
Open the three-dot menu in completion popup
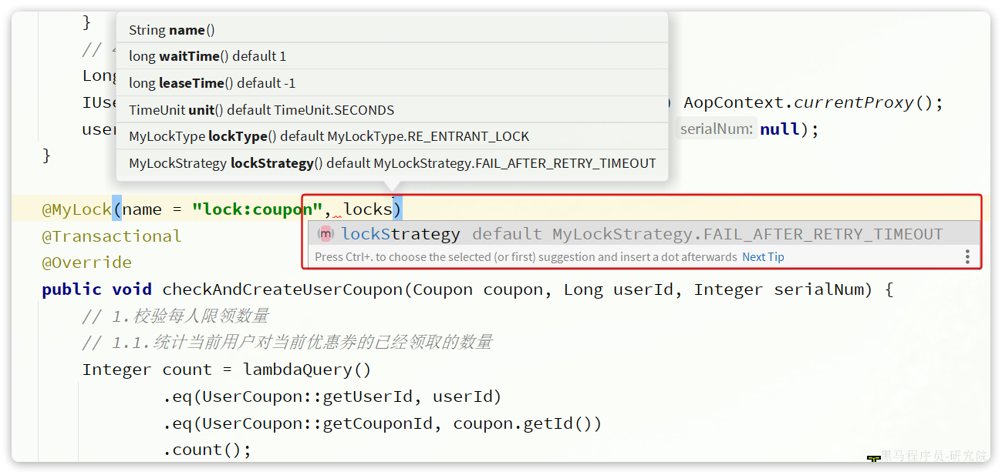[x=967, y=257]
